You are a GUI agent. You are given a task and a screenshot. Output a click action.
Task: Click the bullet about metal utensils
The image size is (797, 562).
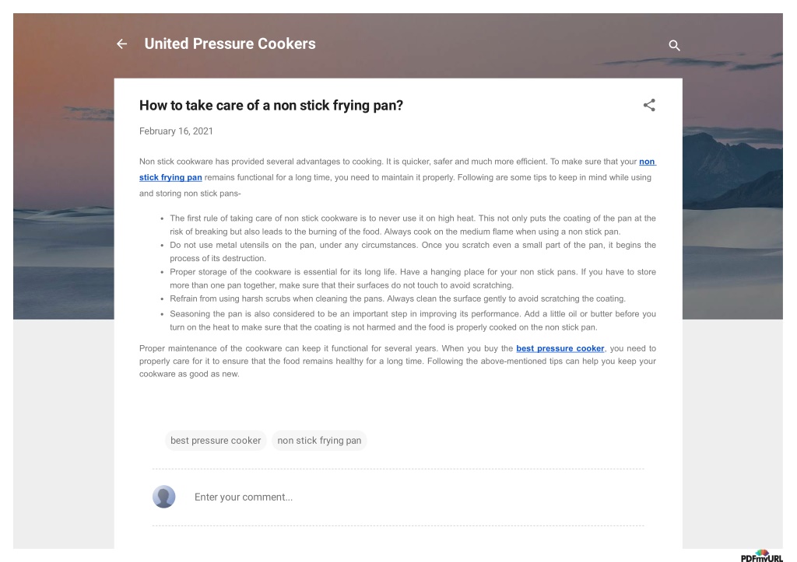[413, 251]
